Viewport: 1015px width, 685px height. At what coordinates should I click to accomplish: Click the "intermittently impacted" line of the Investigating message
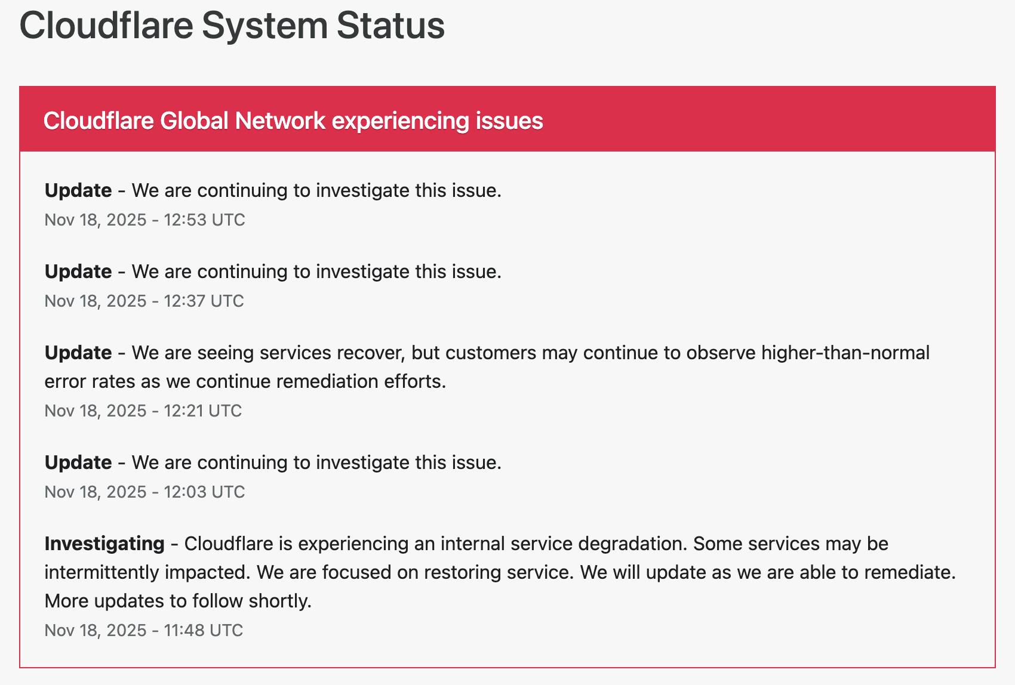pyautogui.click(x=146, y=572)
